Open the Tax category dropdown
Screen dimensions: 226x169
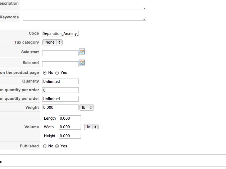click(52, 42)
